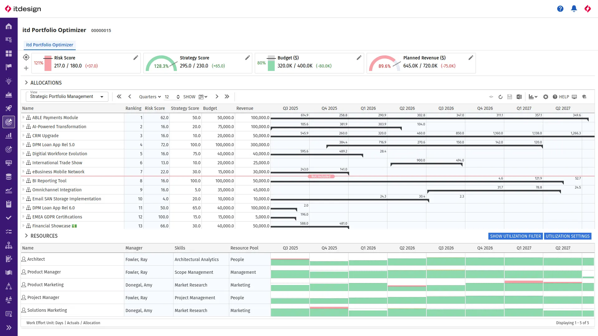Click the target icon beside the Risk Score widget
The image size is (598, 336).
coord(26,57)
